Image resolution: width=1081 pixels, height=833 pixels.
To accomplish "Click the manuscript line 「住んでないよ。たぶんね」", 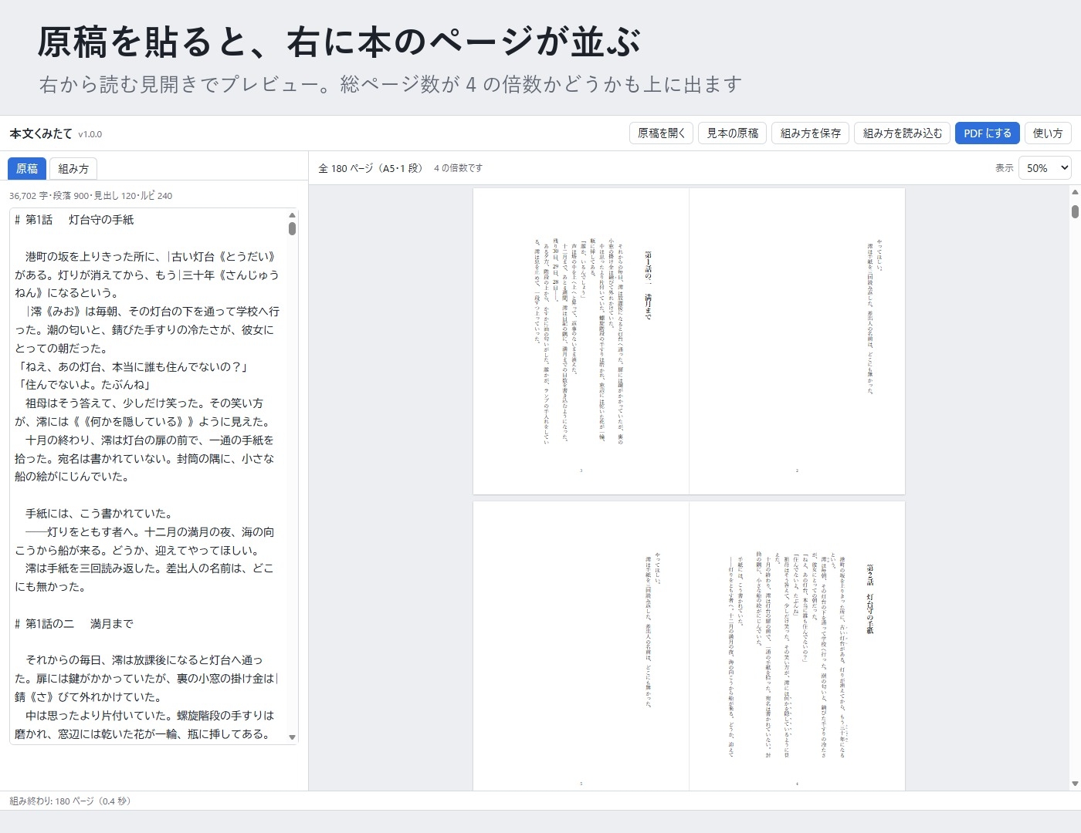I will coord(83,385).
